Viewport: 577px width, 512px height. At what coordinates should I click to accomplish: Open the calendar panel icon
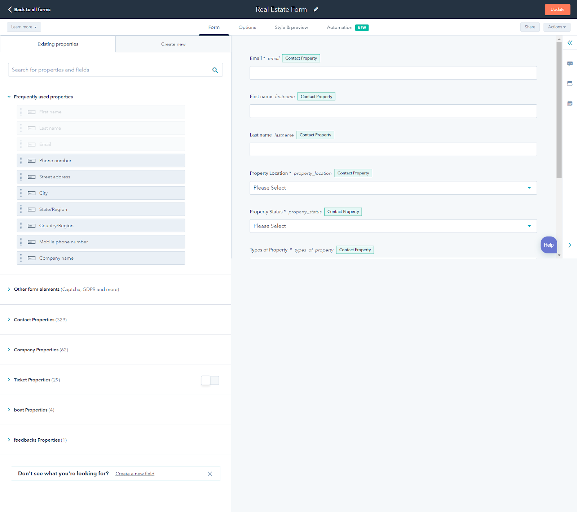click(570, 103)
